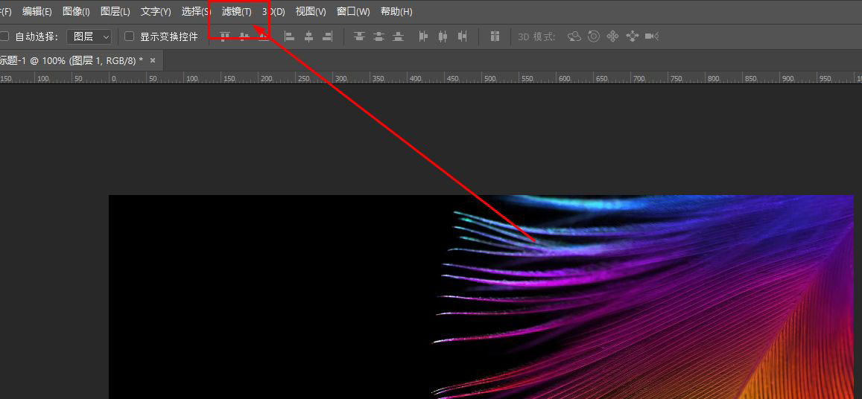The image size is (862, 399).
Task: Click the align horizontal centers icon
Action: pos(309,36)
